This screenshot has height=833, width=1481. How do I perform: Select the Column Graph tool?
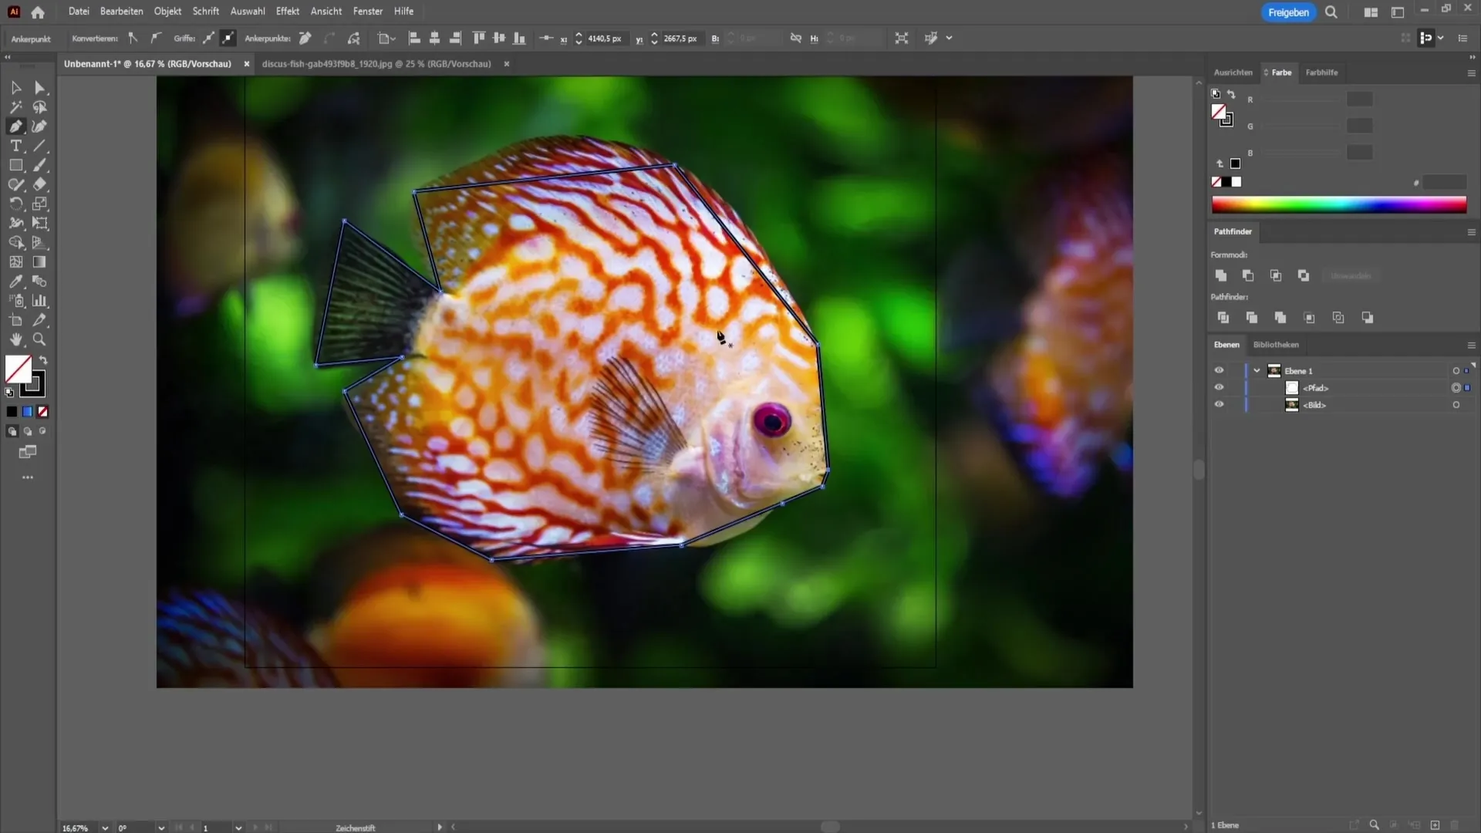[40, 301]
